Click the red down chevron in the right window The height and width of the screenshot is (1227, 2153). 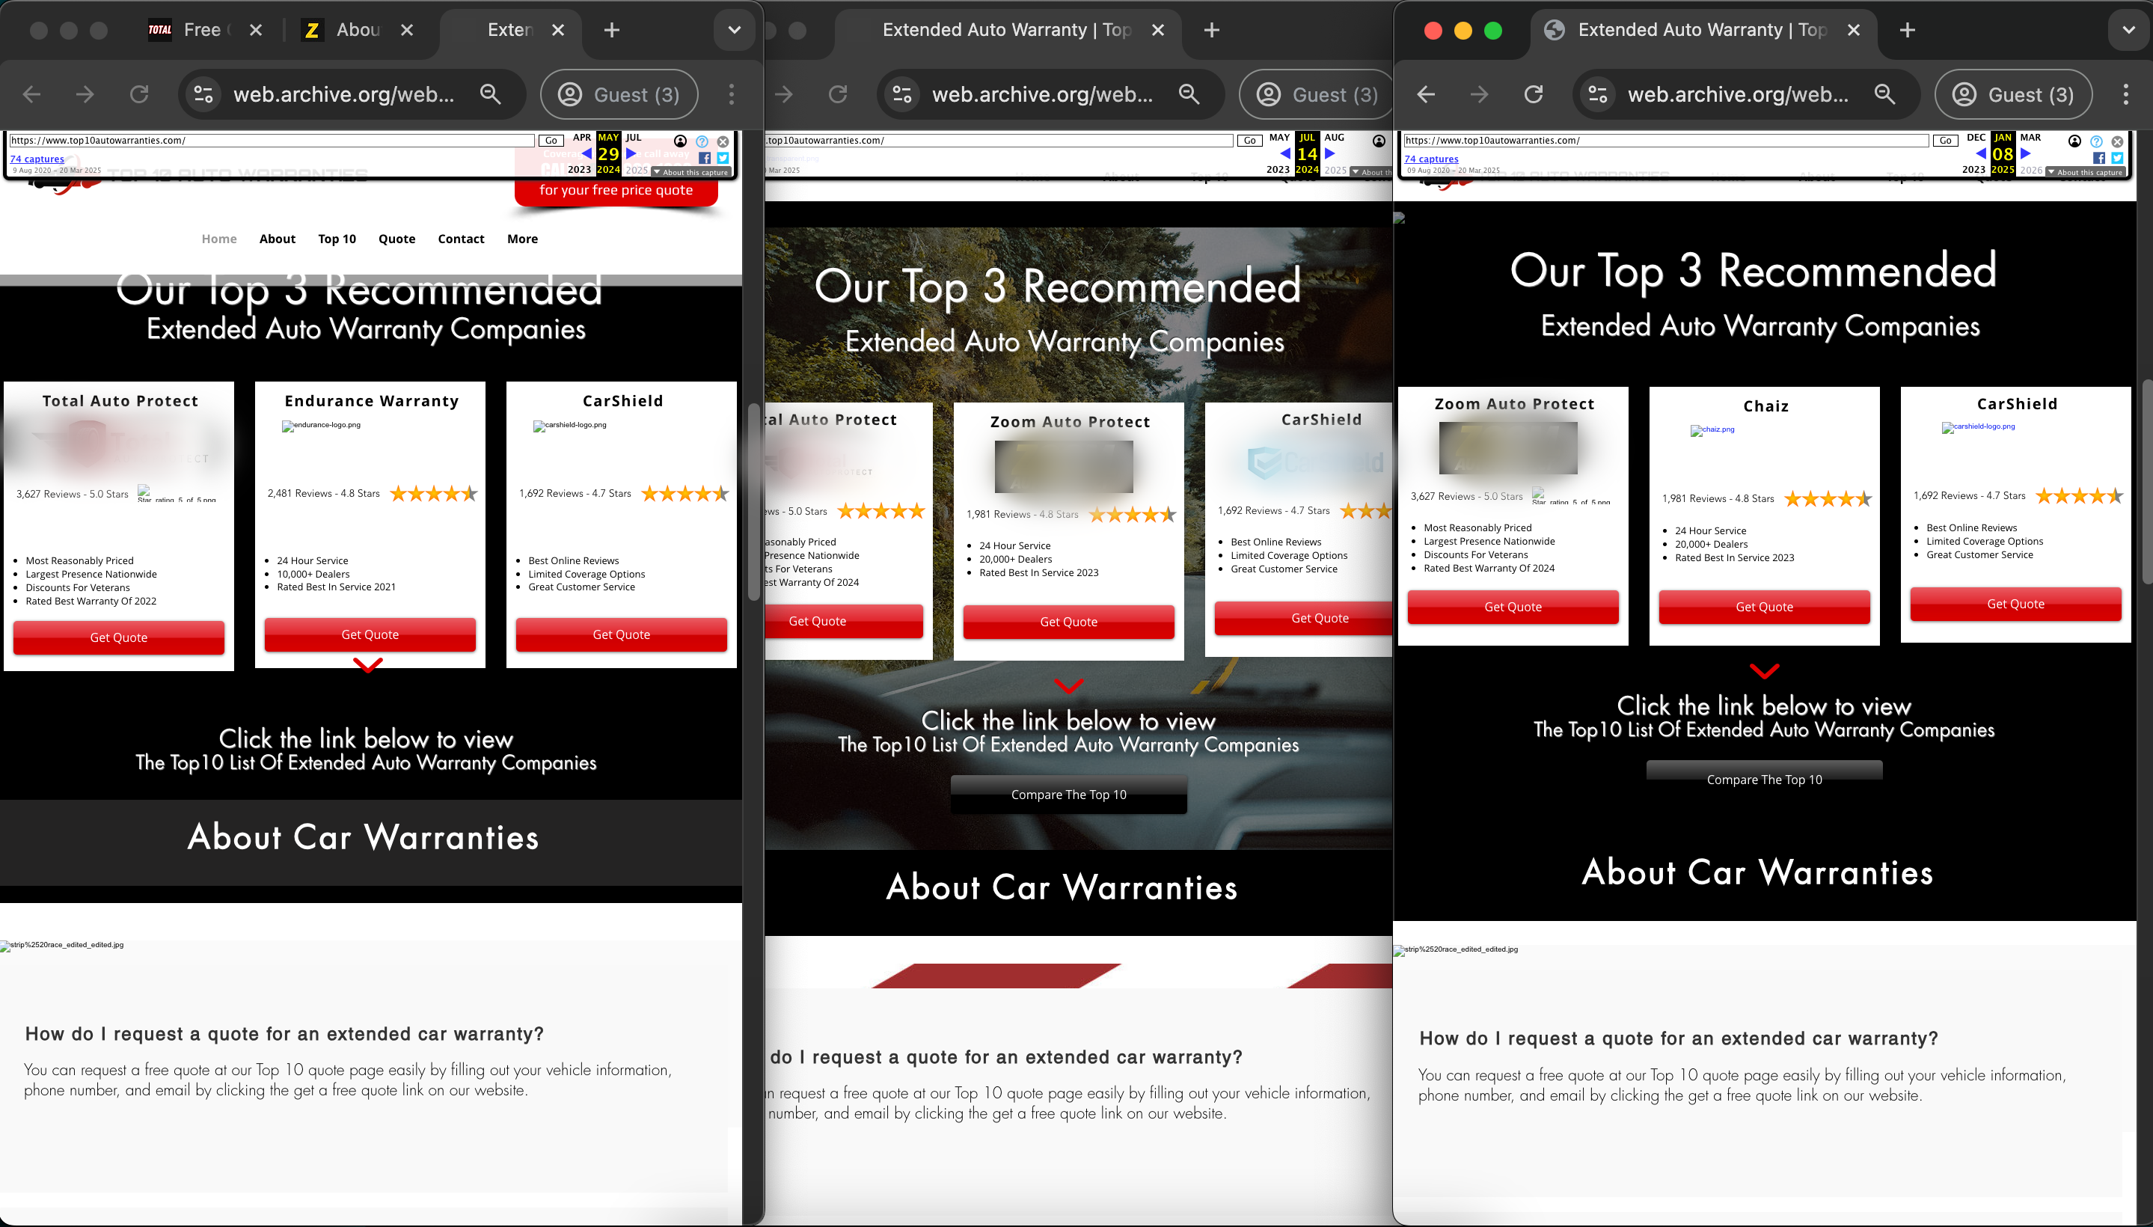[1765, 672]
